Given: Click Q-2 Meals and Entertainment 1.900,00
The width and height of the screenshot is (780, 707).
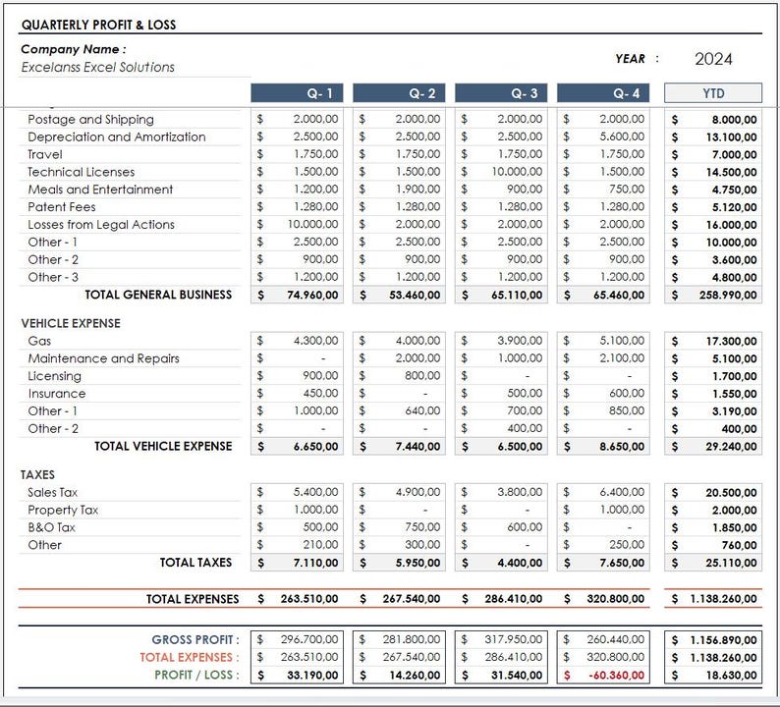Looking at the screenshot, I should pyautogui.click(x=418, y=189).
